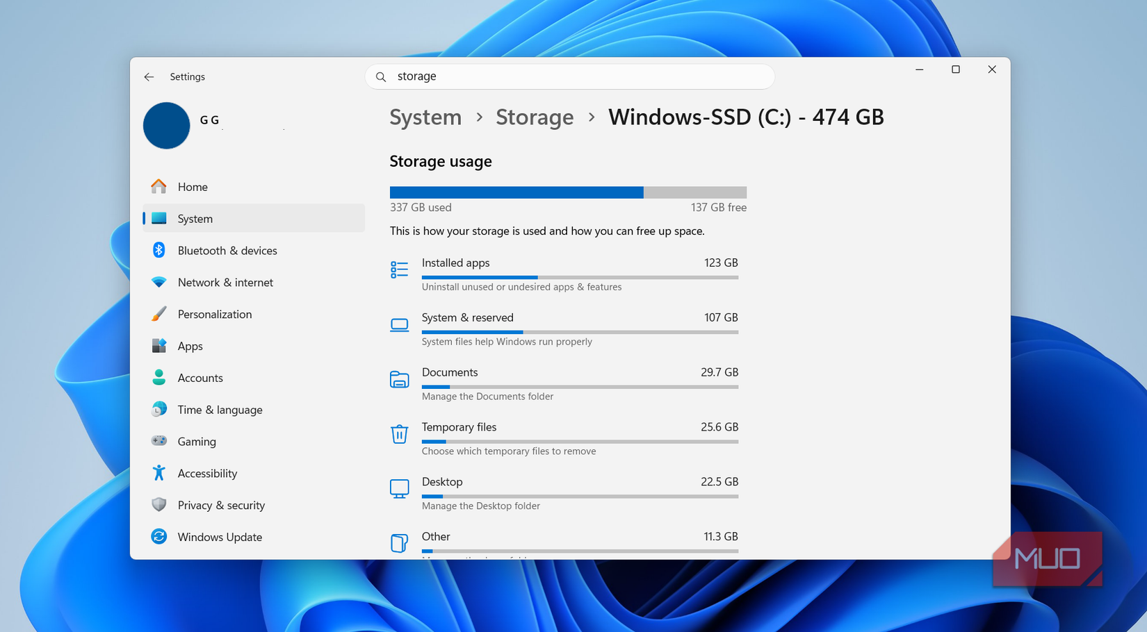Image resolution: width=1147 pixels, height=632 pixels.
Task: Click the Accessibility figure icon
Action: click(x=158, y=473)
